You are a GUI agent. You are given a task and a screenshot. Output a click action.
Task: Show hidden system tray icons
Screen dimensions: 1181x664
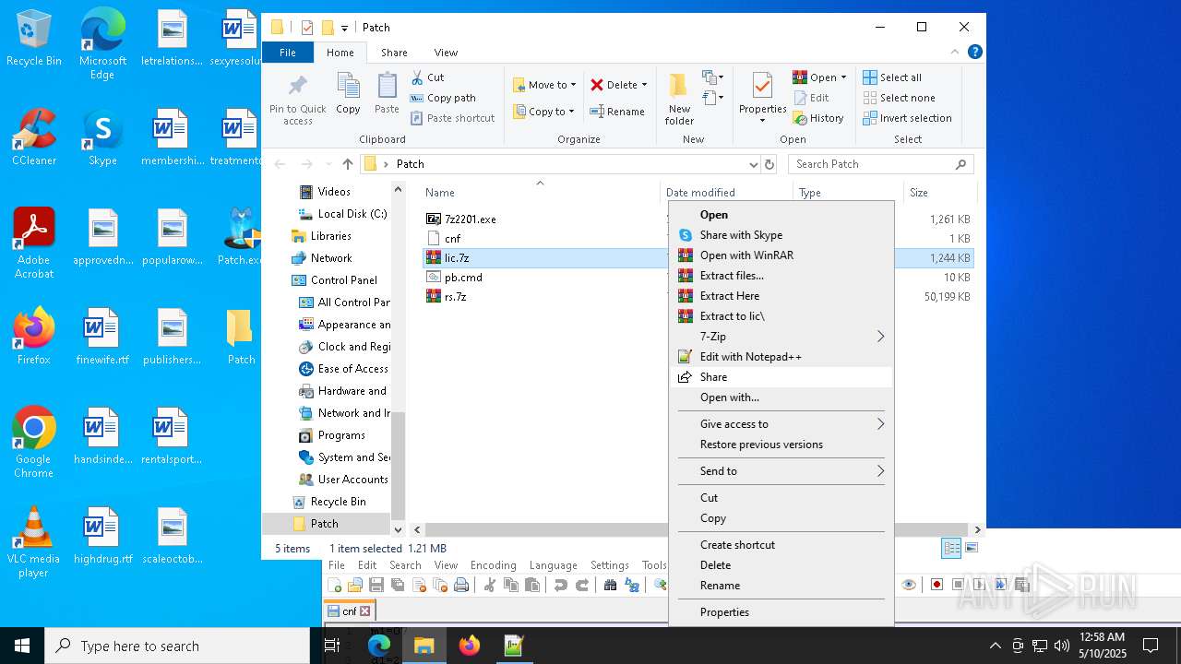click(x=995, y=646)
